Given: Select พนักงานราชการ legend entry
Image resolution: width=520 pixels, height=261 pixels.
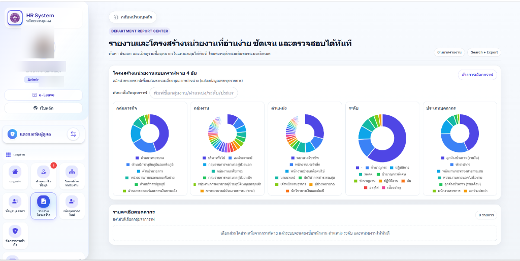Looking at the screenshot, I should [445, 191].
